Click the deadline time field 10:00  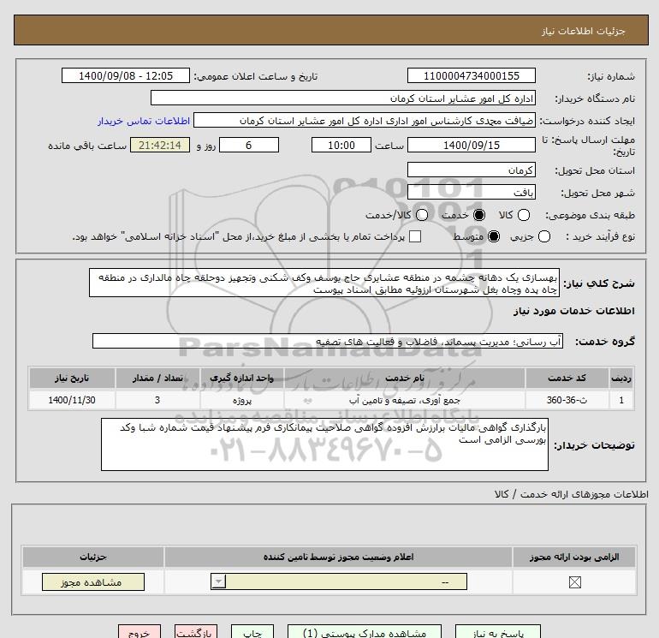click(x=341, y=145)
